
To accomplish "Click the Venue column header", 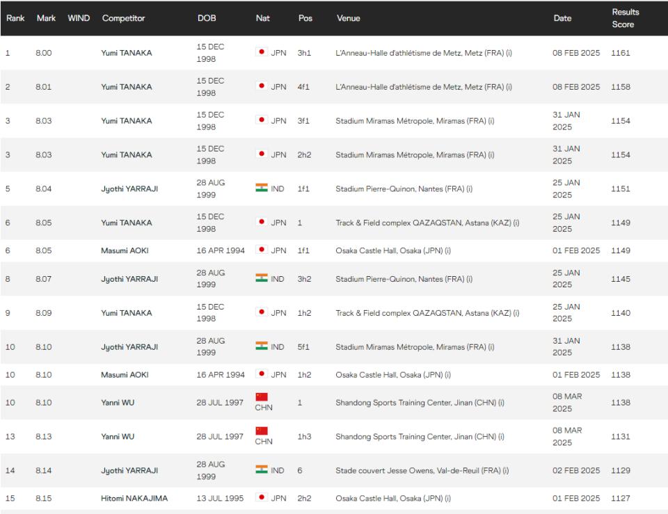I will (x=348, y=18).
